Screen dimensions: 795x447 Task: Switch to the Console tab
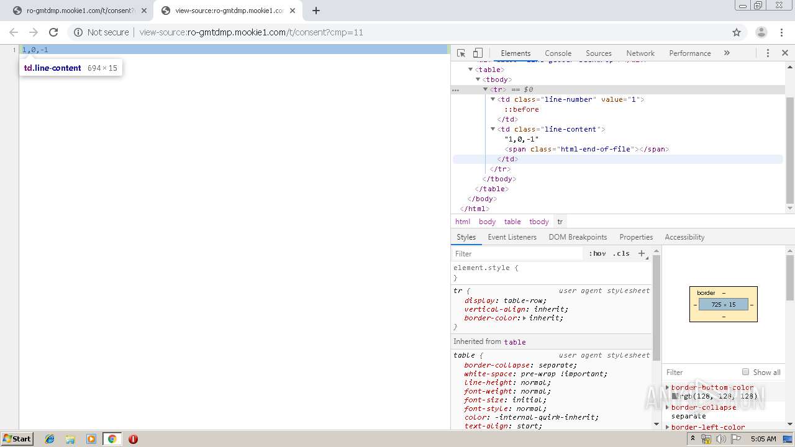(558, 53)
